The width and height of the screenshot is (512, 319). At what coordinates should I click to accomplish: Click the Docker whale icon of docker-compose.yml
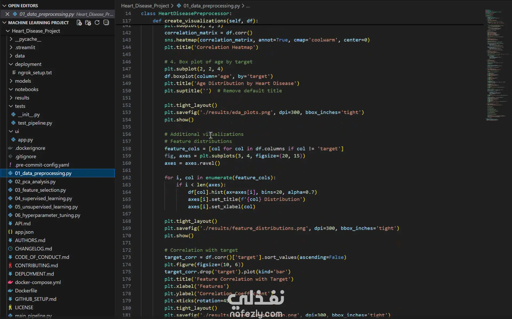tap(10, 282)
